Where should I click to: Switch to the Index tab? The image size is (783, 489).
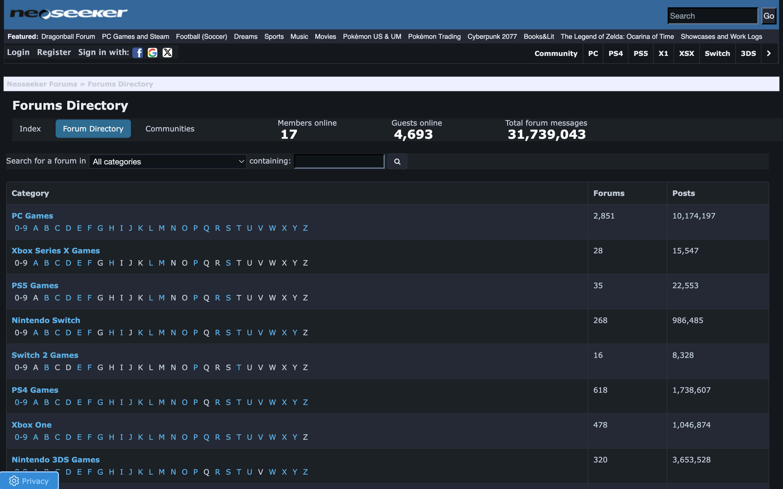click(30, 129)
